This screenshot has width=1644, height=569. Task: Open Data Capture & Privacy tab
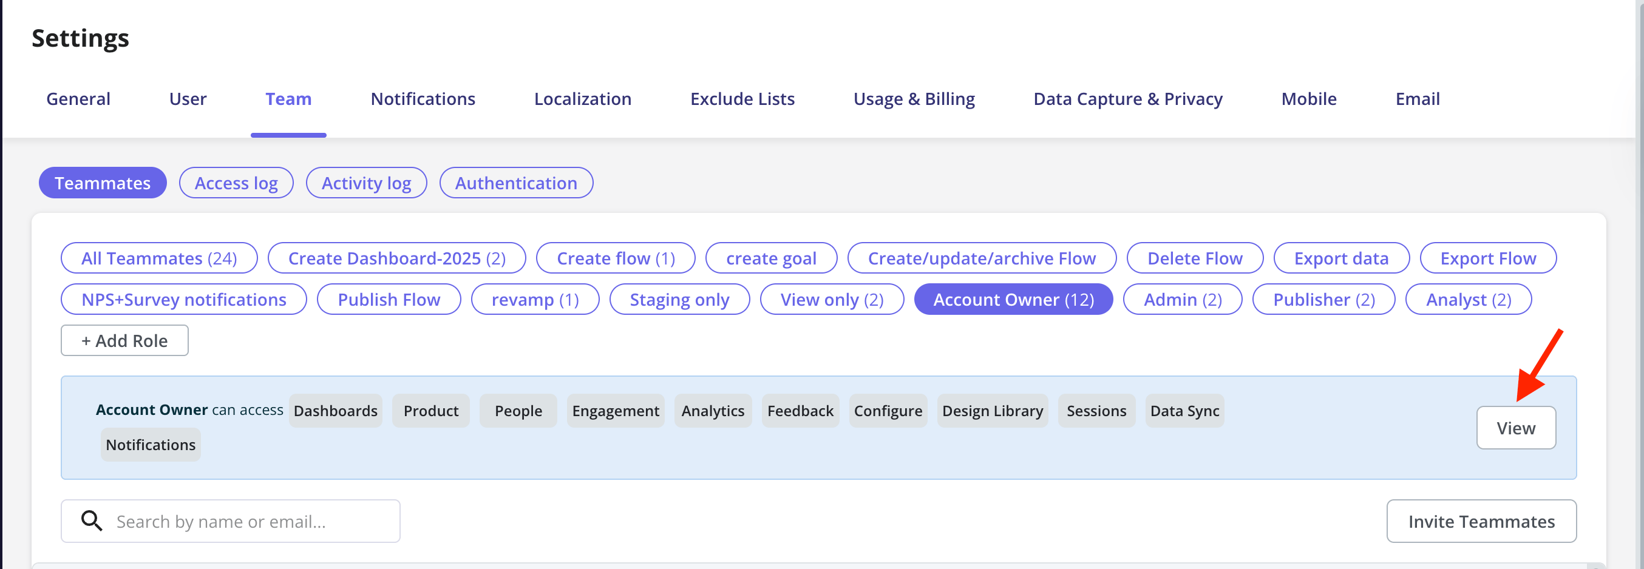tap(1128, 99)
